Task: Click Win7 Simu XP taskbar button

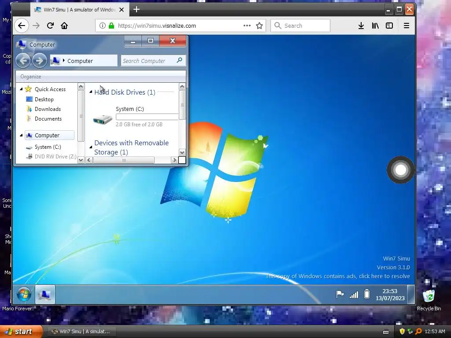Action: [81, 331]
